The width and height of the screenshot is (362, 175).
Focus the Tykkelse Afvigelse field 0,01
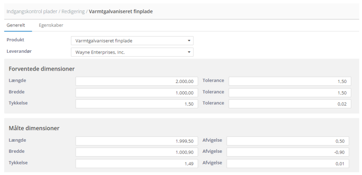(288, 163)
